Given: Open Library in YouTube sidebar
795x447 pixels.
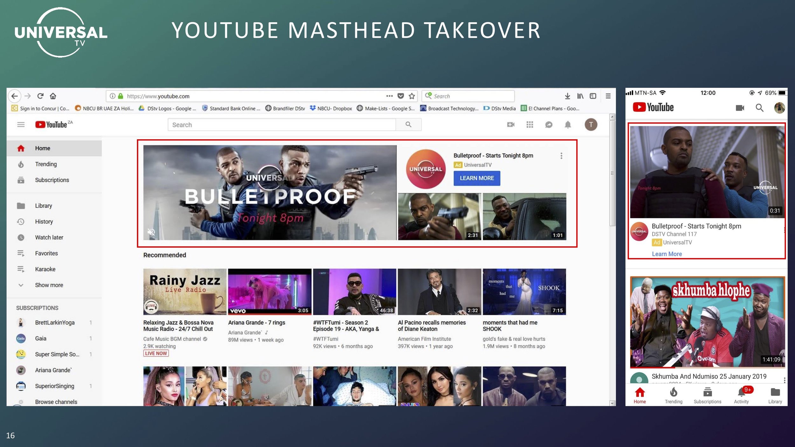Looking at the screenshot, I should [54, 206].
